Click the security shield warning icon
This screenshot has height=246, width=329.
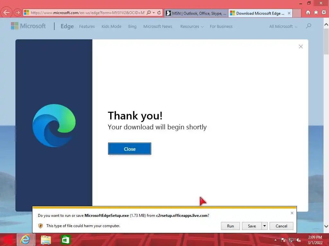point(40,226)
